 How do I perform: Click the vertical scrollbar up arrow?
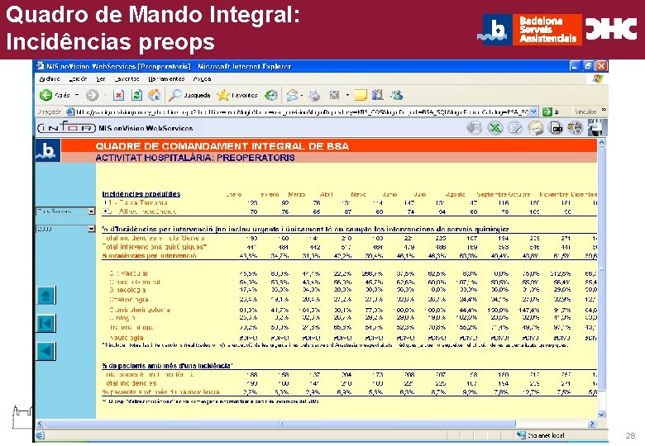(x=601, y=143)
